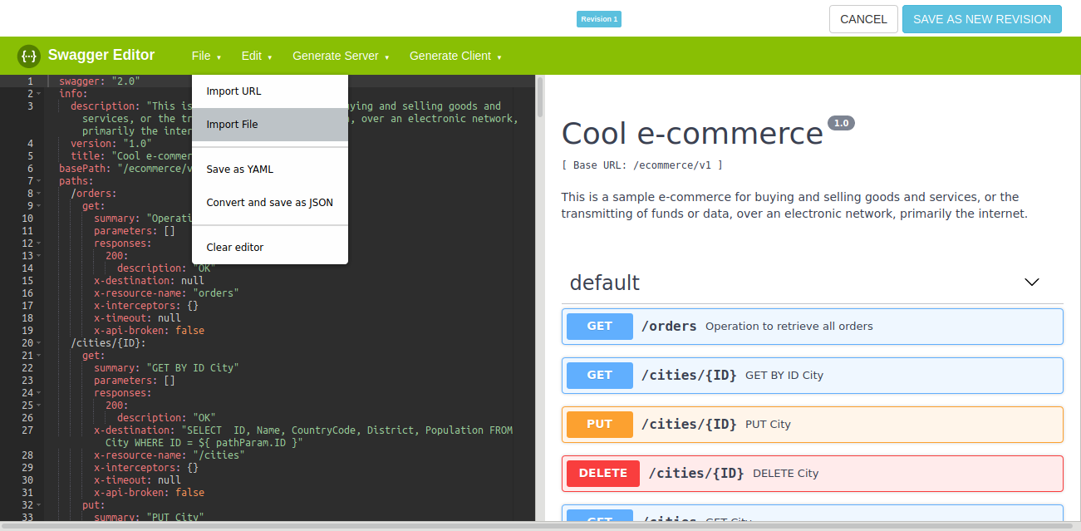Screen dimensions: 1081x531
Task: Collapse the default tag section chevron
Action: pyautogui.click(x=1032, y=283)
